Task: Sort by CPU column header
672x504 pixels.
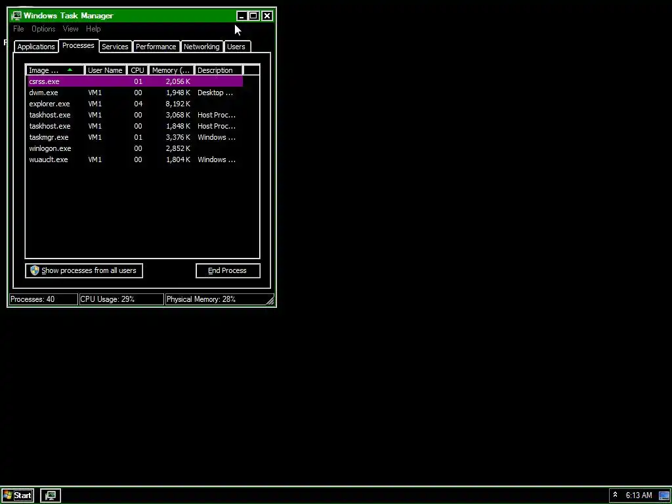Action: (138, 70)
